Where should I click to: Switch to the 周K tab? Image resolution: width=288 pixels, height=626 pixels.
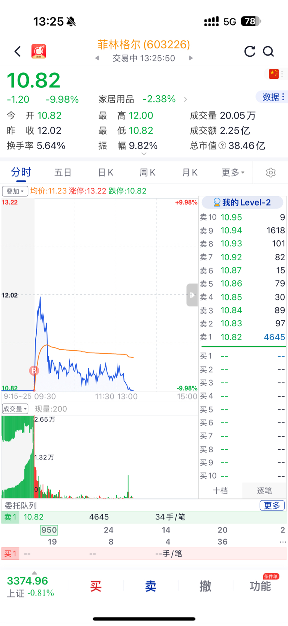coord(147,173)
